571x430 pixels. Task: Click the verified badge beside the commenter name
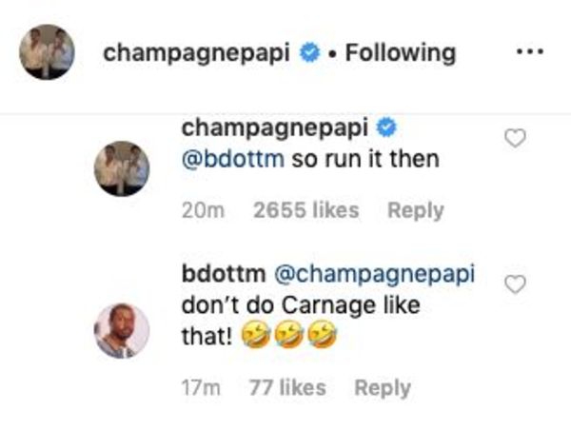(386, 127)
